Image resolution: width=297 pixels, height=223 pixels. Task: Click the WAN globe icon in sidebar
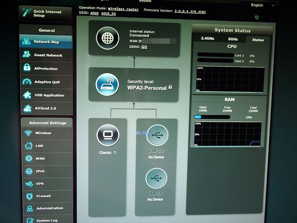coord(29,158)
